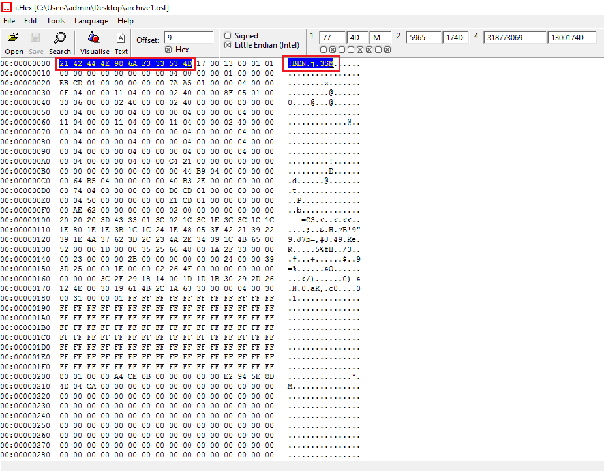Toggle the second bit checkbox from left
Screen dimensions: 604x471
[333, 50]
